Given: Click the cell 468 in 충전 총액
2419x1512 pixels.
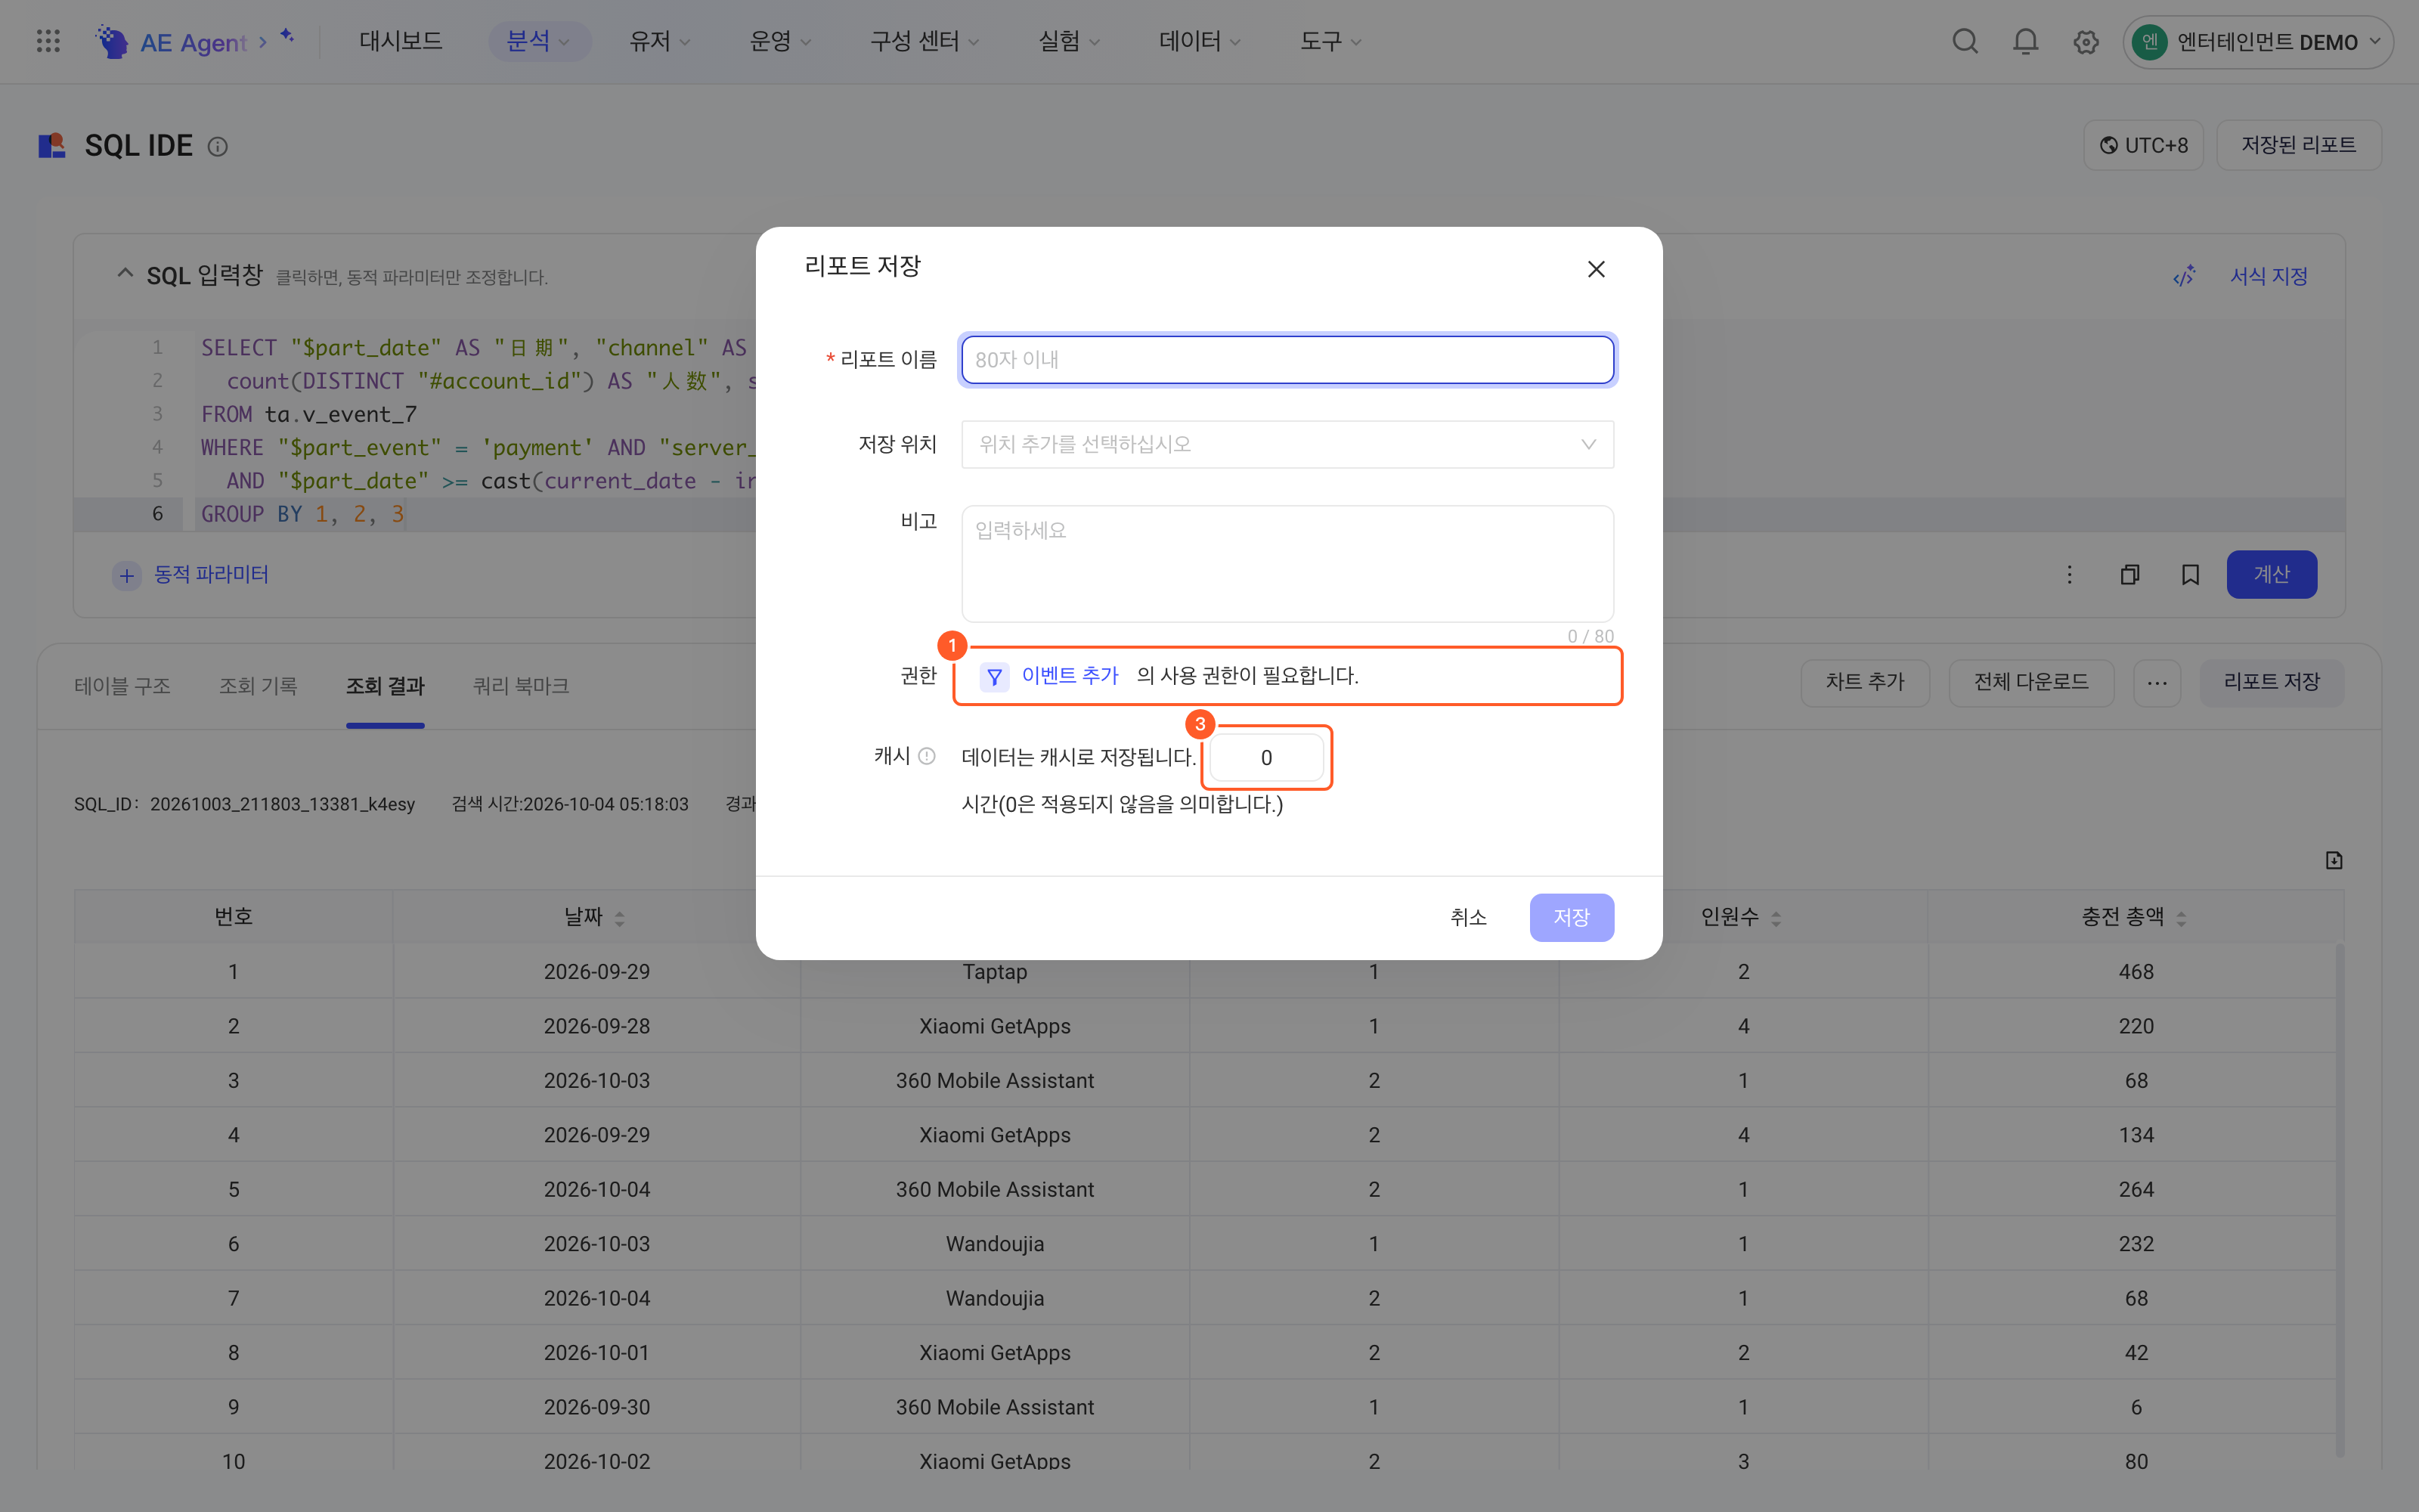Looking at the screenshot, I should 2136,971.
